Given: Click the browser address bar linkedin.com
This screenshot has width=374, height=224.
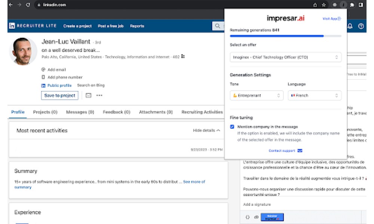Looking at the screenshot, I should click(x=54, y=5).
